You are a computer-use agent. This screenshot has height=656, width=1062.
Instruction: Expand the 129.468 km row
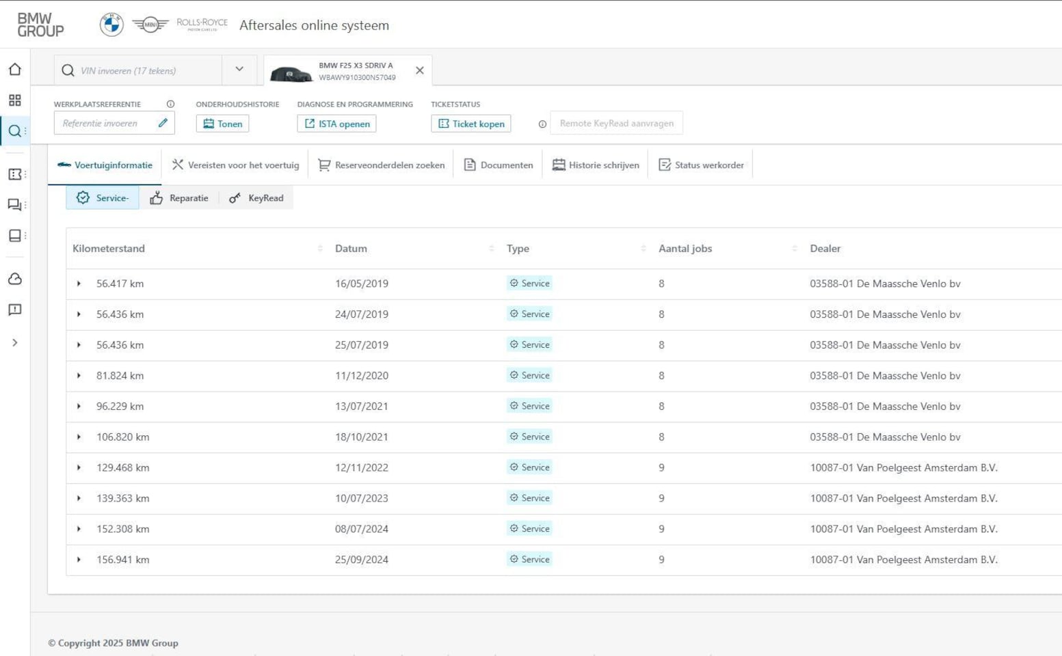click(x=79, y=468)
